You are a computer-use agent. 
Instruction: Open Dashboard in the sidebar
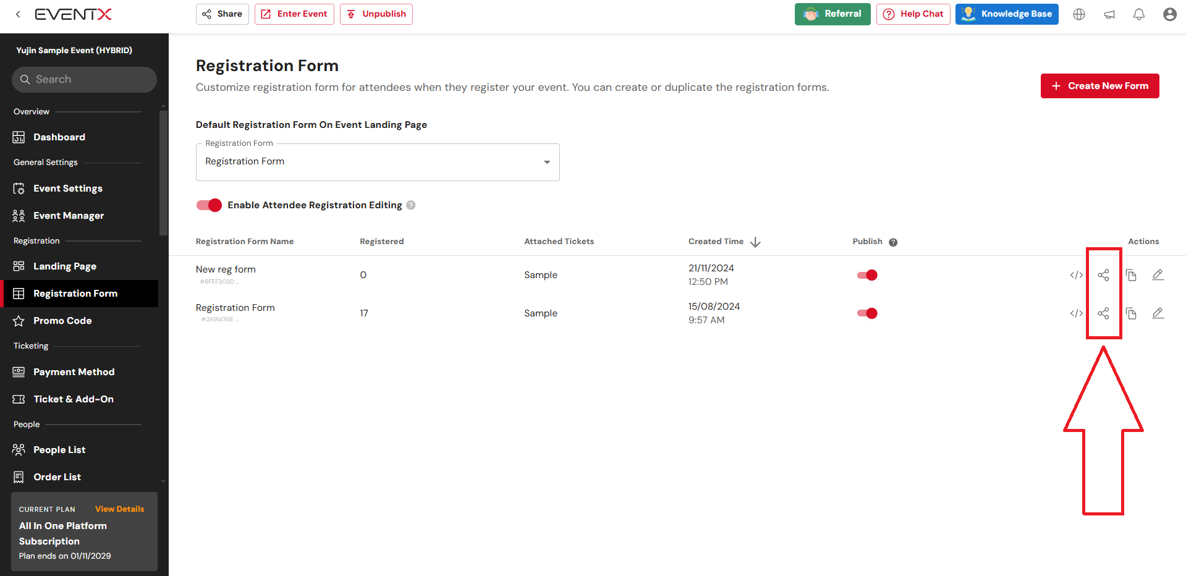pos(80,137)
